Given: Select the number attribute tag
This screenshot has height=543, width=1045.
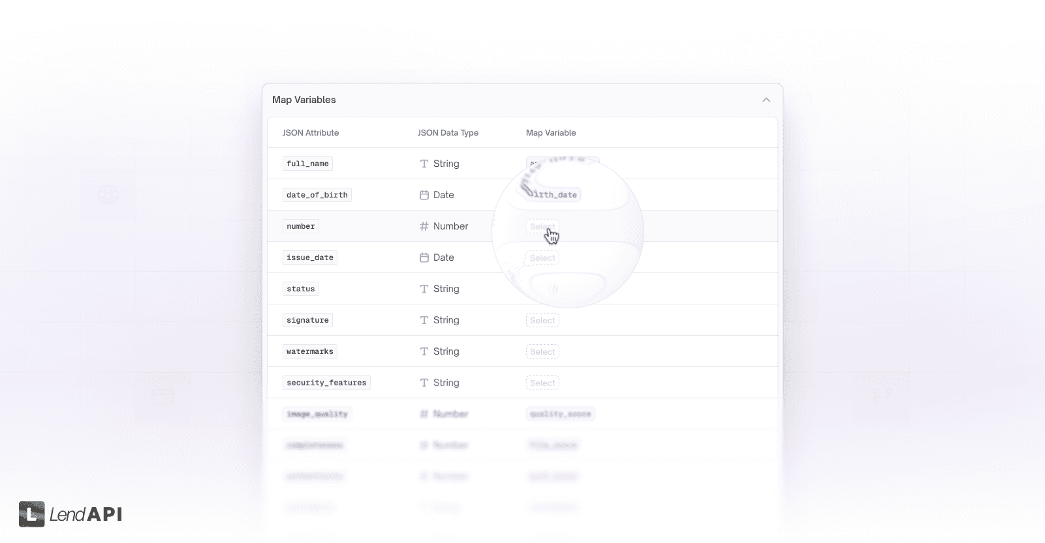Looking at the screenshot, I should click(301, 226).
